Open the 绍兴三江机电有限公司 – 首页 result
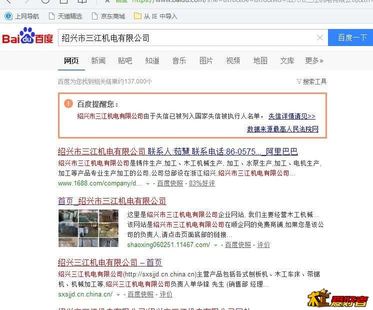Screen dimensions: 373x310 point(110,262)
